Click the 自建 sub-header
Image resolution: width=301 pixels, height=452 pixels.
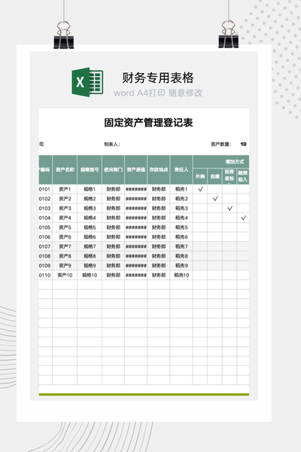[x=215, y=176]
